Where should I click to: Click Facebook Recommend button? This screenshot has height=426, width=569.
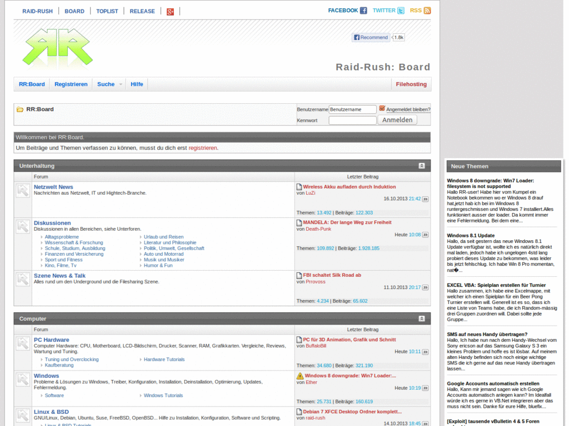(x=371, y=37)
